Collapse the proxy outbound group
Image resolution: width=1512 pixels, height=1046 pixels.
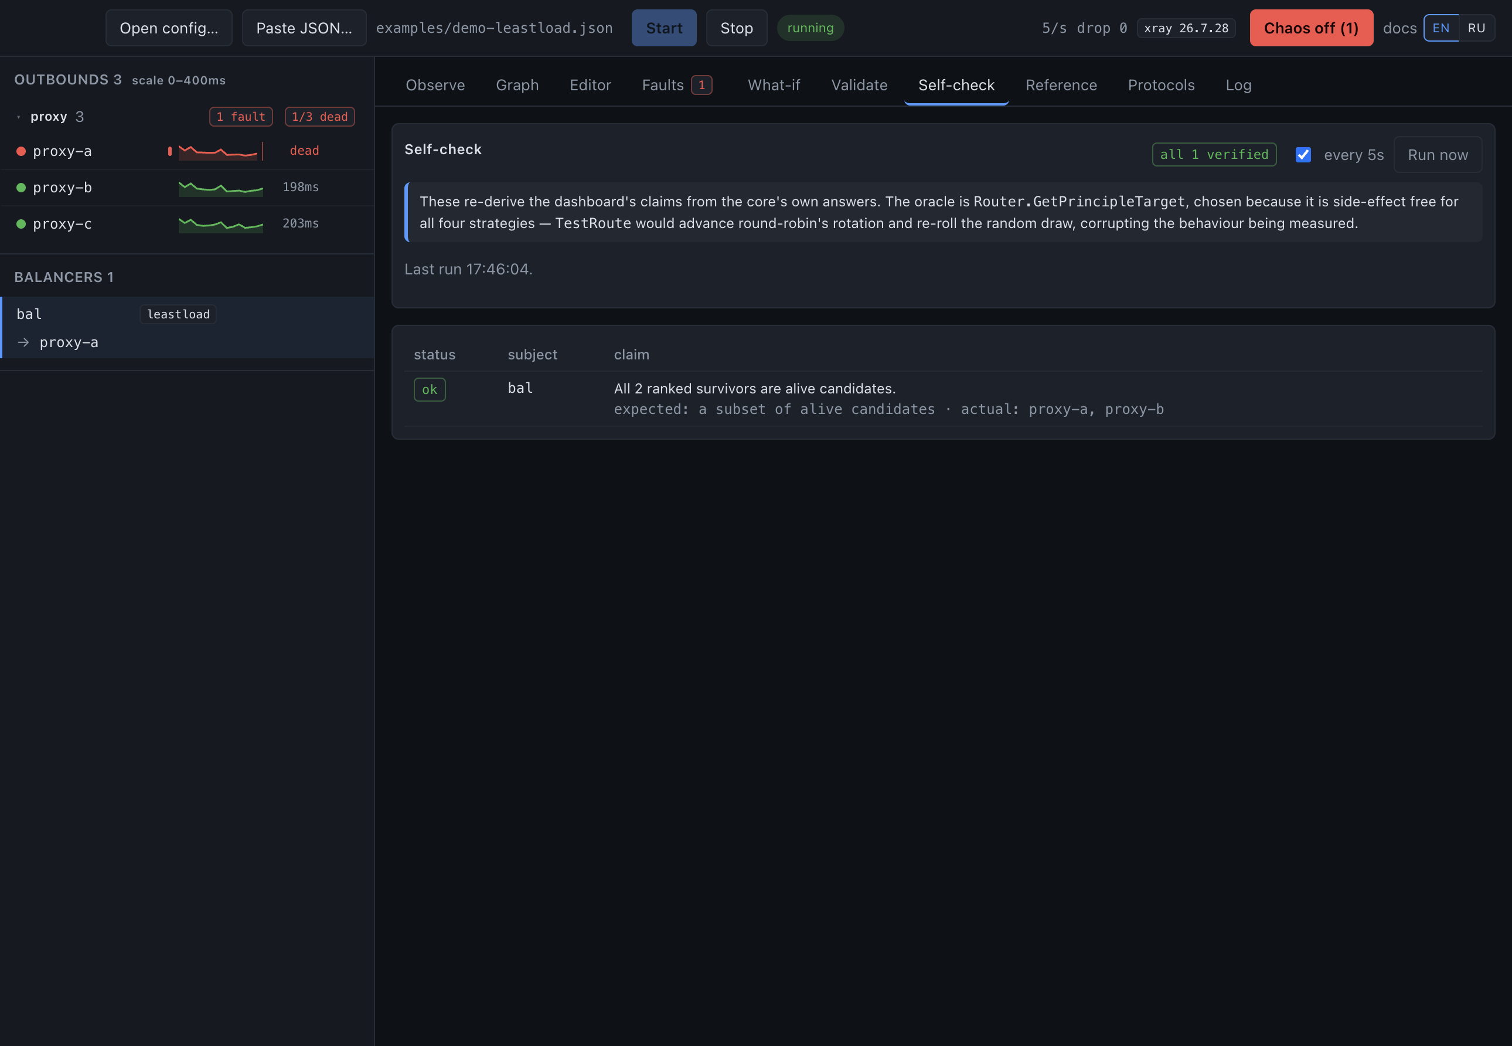pos(18,117)
